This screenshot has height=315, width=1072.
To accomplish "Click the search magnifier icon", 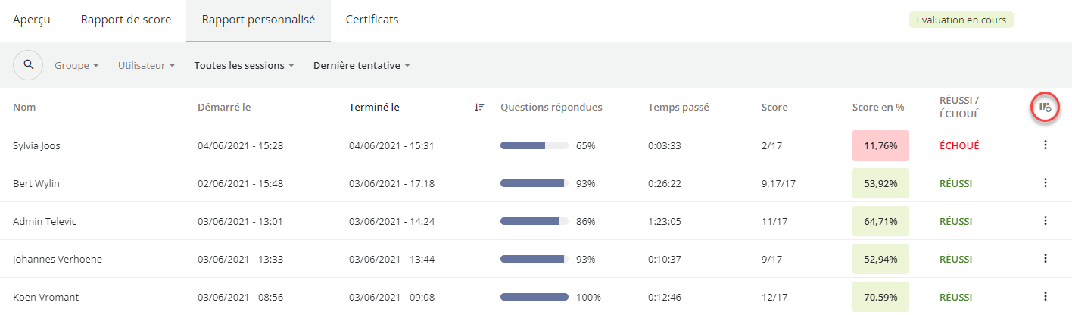I will click(x=28, y=65).
